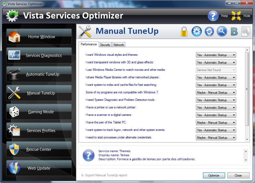This screenshot has width=255, height=183.
Task: Click the greyed gears icon in header
Action: click(246, 31)
